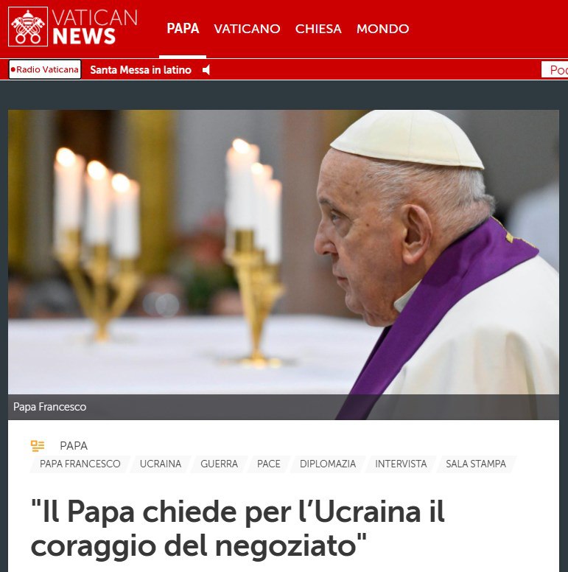Click the orange article-type icon beside PAPA

(x=38, y=446)
